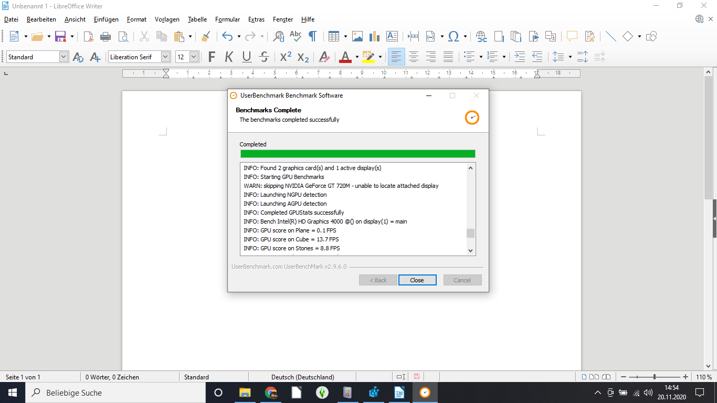Viewport: 717px width, 403px height.
Task: Click the zoom slider handle in status bar
Action: click(655, 377)
